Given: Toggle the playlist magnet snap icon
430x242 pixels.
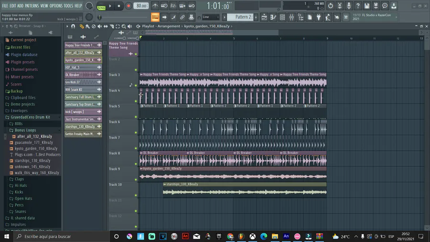Looking at the screenshot, I should (x=73, y=26).
